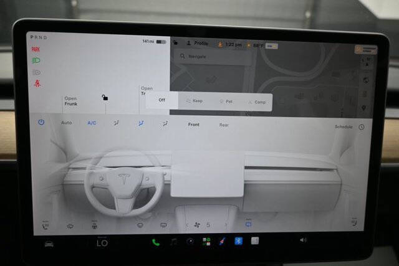Tap the speaker volume icon

tap(303, 240)
